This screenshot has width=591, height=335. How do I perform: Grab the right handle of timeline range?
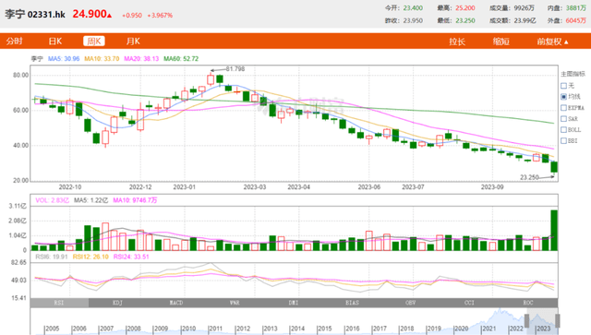[x=558, y=320]
